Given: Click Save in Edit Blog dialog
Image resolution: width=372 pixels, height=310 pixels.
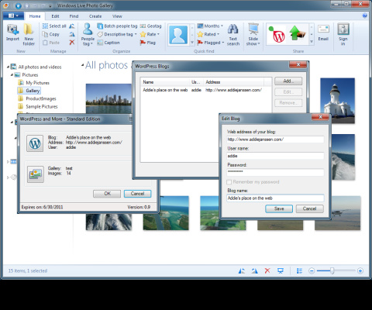Looking at the screenshot, I should point(279,208).
